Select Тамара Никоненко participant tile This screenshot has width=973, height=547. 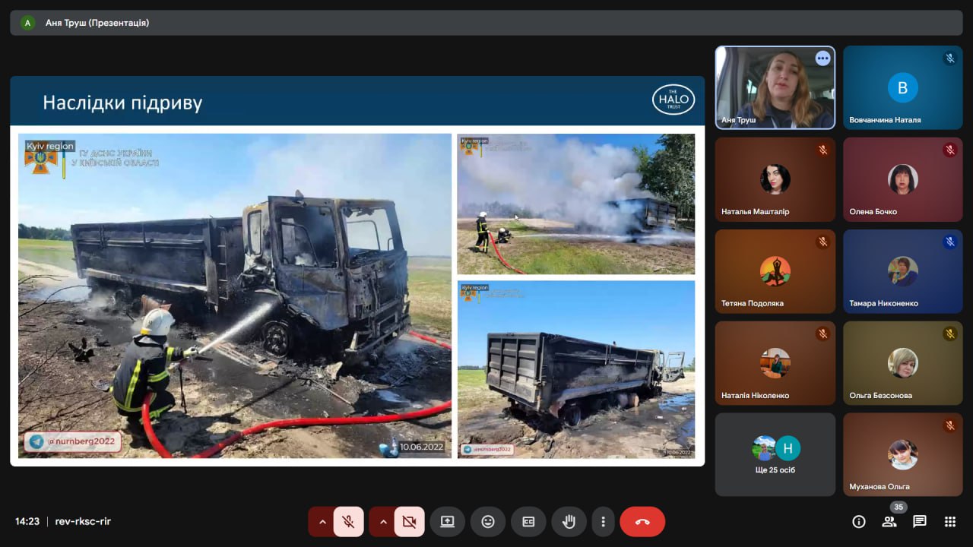coord(902,271)
